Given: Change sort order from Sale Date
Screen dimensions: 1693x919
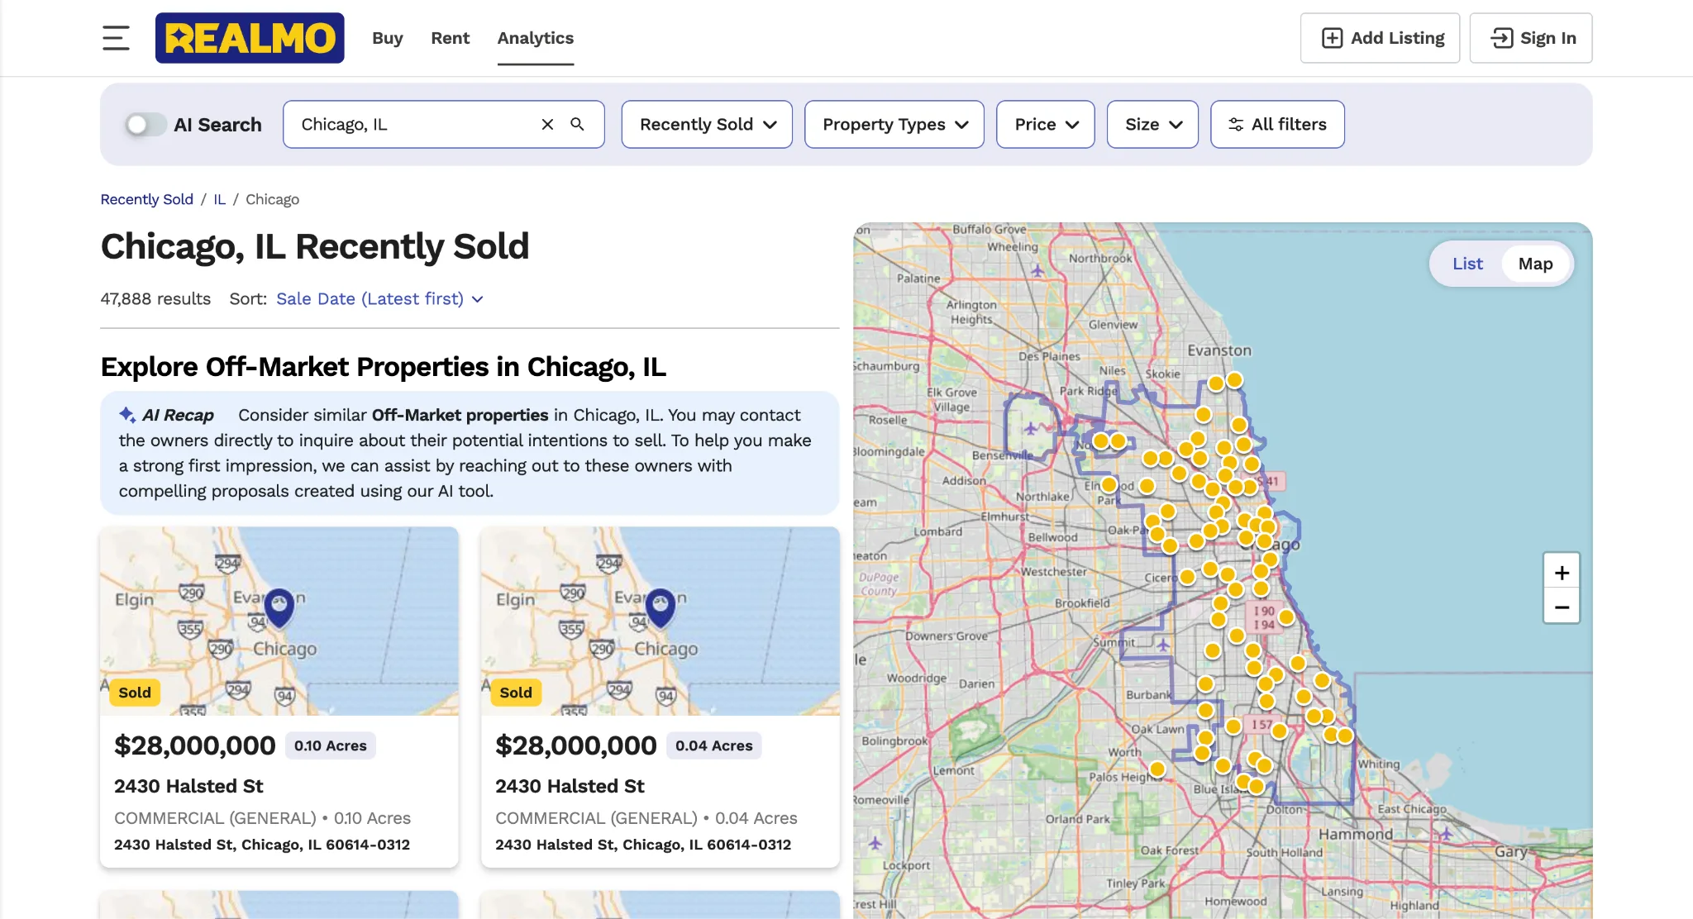Looking at the screenshot, I should [x=379, y=299].
